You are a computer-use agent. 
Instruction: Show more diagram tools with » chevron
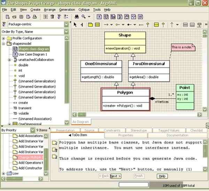point(206,24)
